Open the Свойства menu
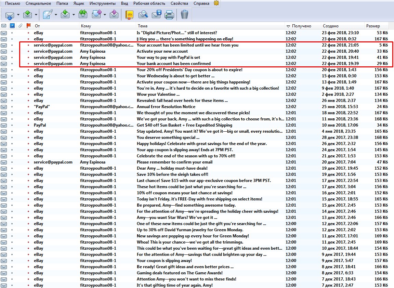The width and height of the screenshot is (394, 288). (x=180, y=3)
